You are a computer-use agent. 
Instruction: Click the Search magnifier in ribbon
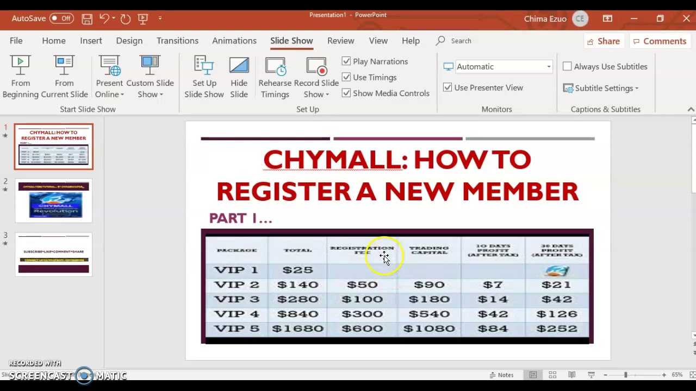(x=440, y=41)
